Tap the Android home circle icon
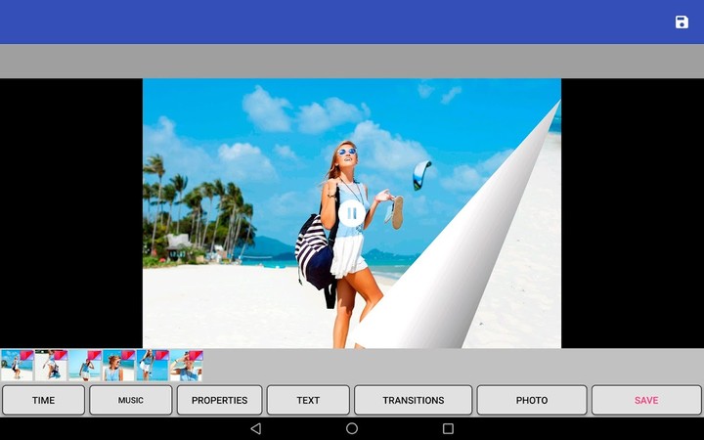The width and height of the screenshot is (704, 440). [x=352, y=428]
